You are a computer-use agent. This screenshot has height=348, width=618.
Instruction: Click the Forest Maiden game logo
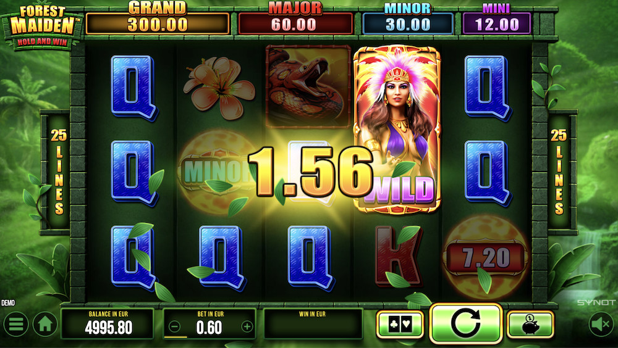tap(42, 26)
